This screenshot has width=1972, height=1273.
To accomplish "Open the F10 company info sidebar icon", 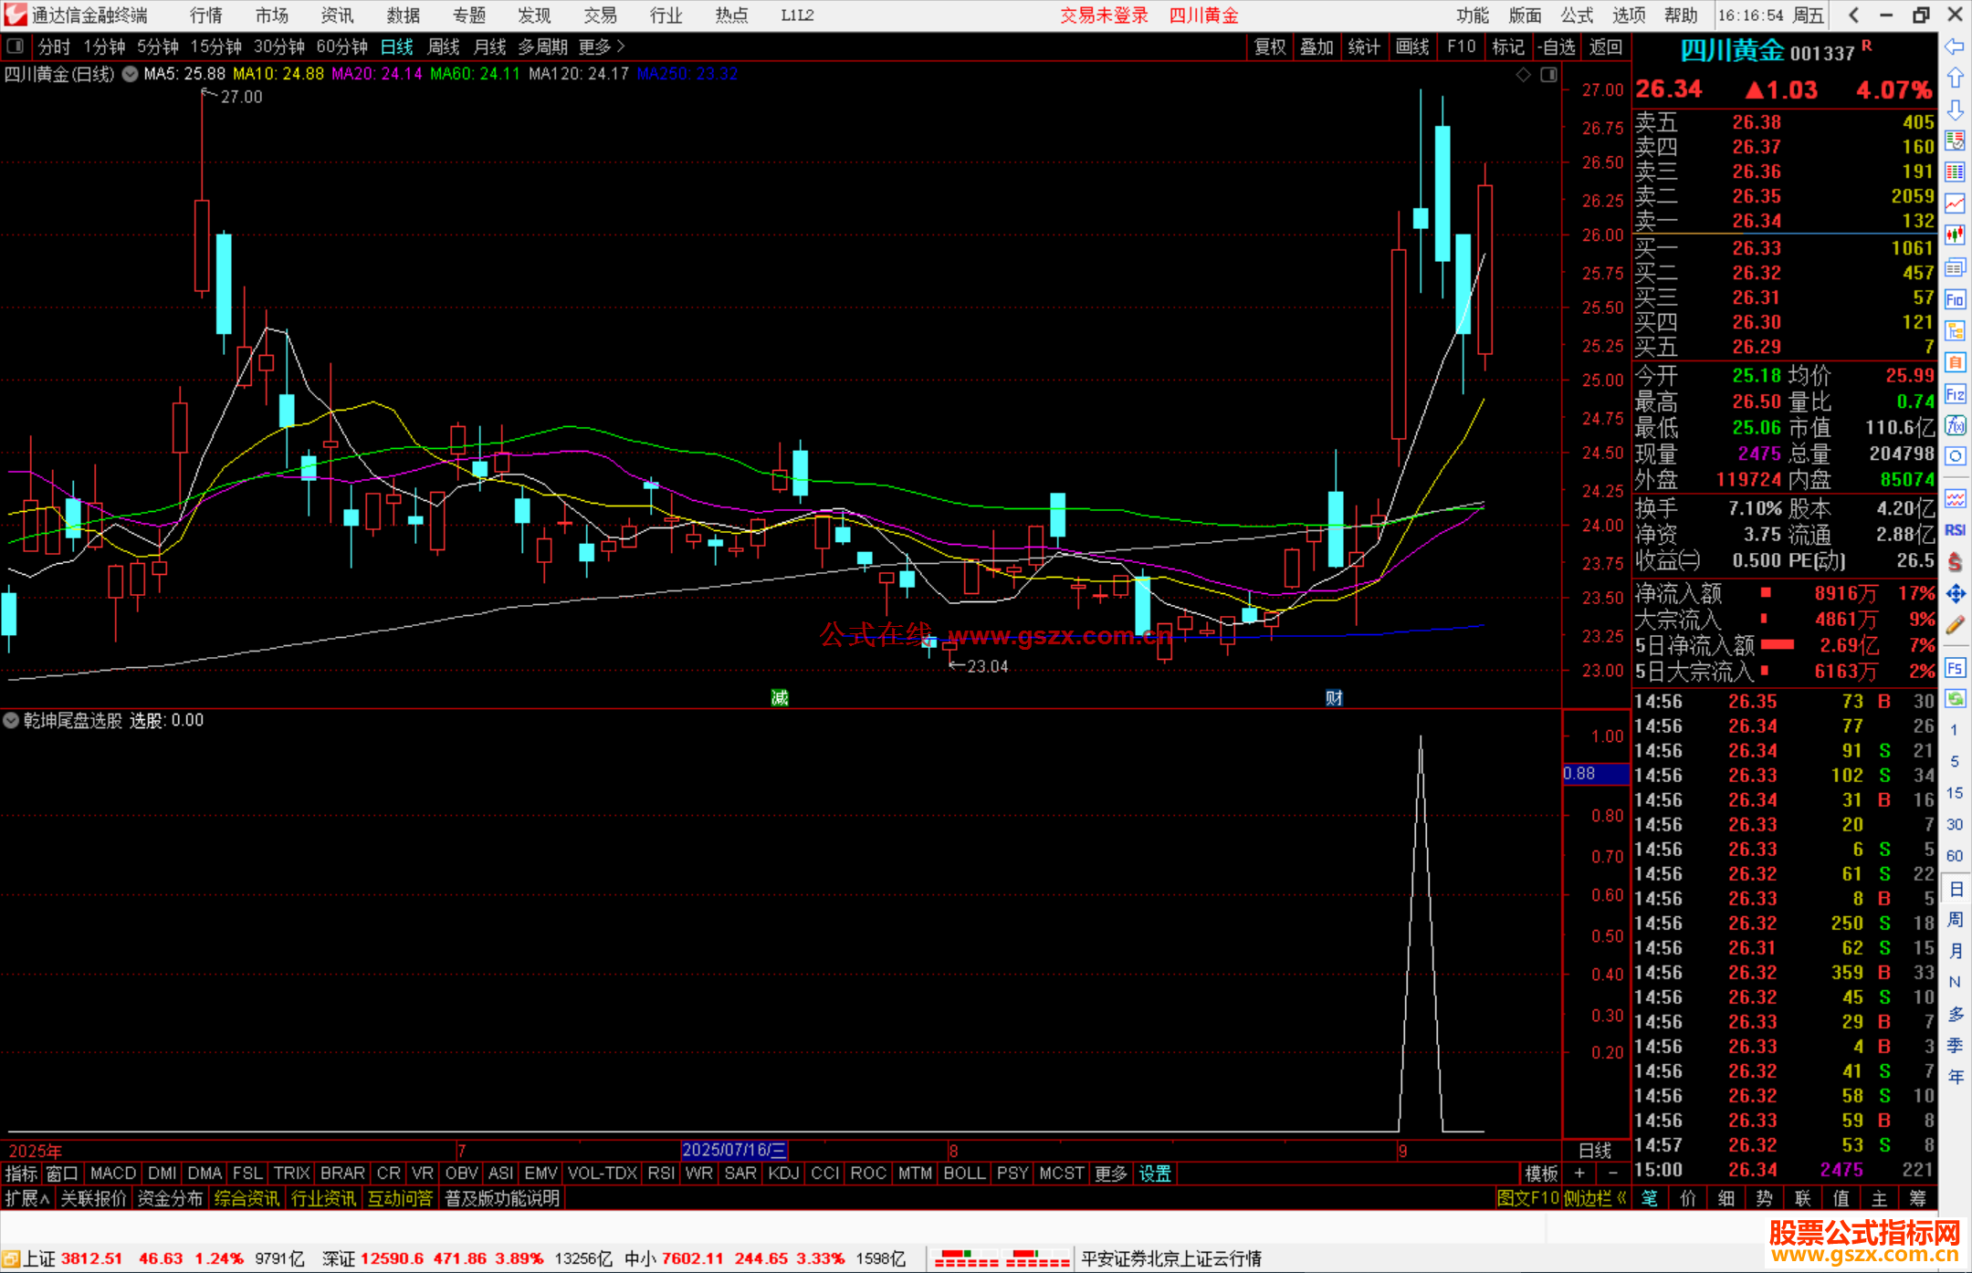I will [x=1955, y=299].
